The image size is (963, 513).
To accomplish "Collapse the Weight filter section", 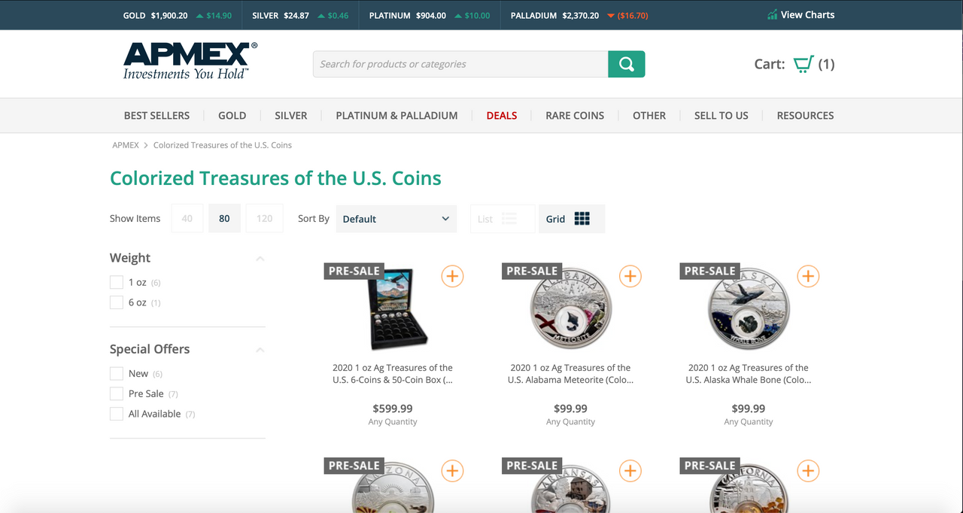I will (260, 259).
